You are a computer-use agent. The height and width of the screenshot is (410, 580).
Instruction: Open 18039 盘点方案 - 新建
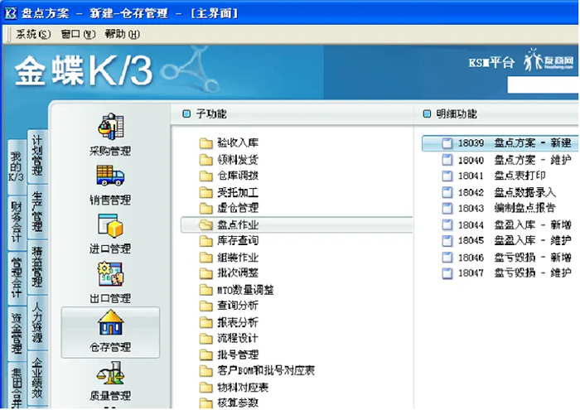tap(500, 142)
